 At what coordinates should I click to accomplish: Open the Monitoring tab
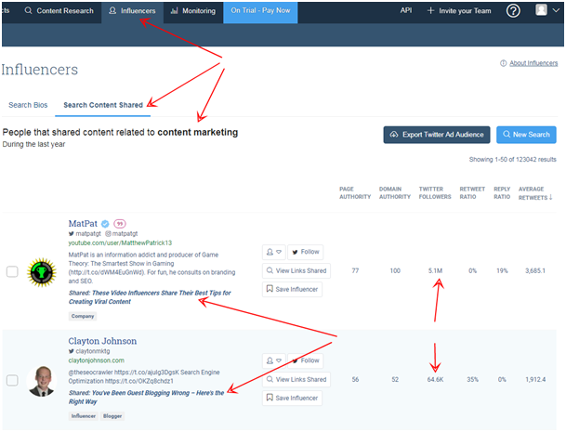click(x=193, y=11)
